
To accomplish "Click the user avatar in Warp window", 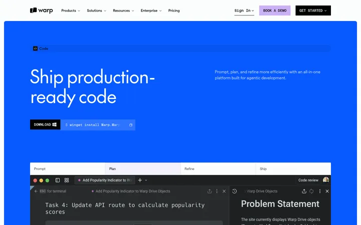I will [326, 180].
